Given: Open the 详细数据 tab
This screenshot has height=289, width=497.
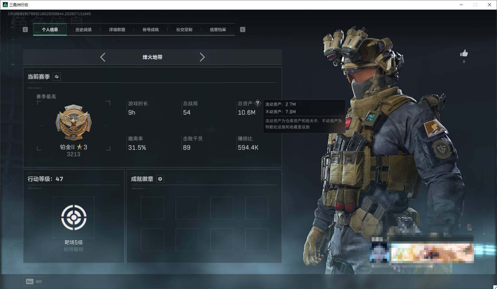Looking at the screenshot, I should pyautogui.click(x=117, y=29).
